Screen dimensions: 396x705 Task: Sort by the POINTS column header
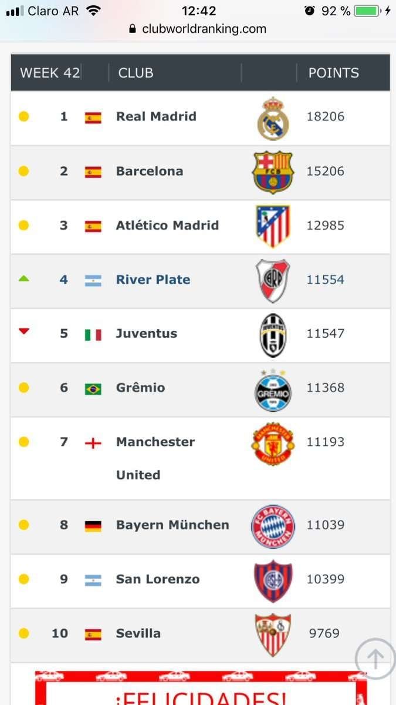click(x=333, y=73)
